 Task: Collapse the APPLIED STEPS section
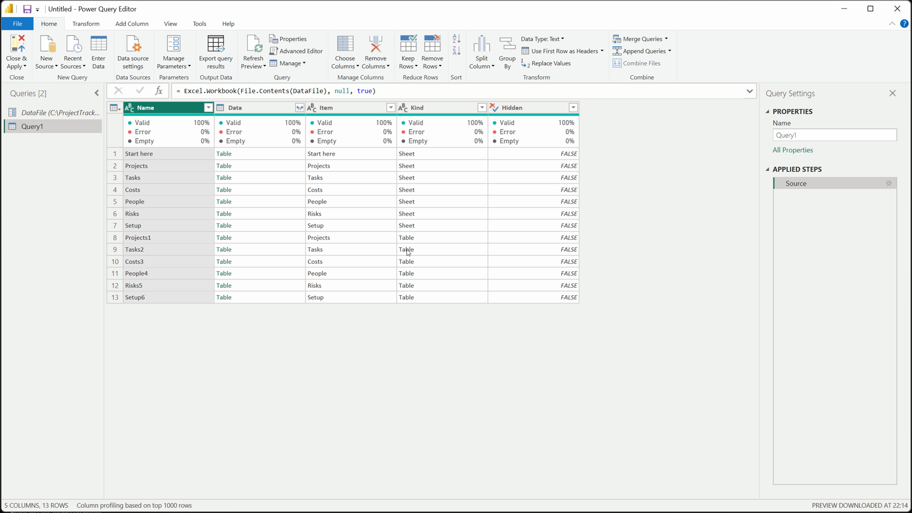coord(767,169)
